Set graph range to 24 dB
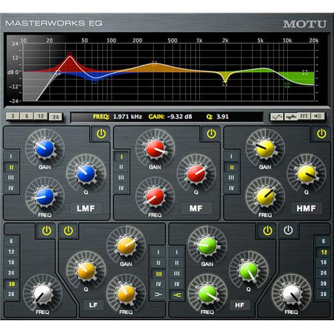The height and width of the screenshot is (334, 334). [x=55, y=117]
